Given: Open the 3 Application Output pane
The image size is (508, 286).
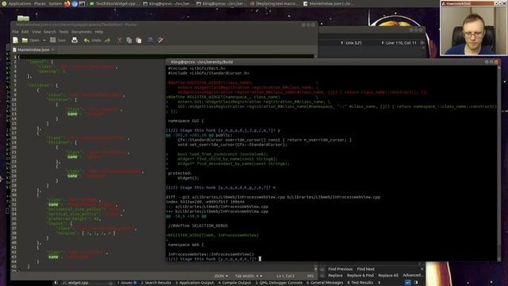Looking at the screenshot, I should click(x=194, y=283).
